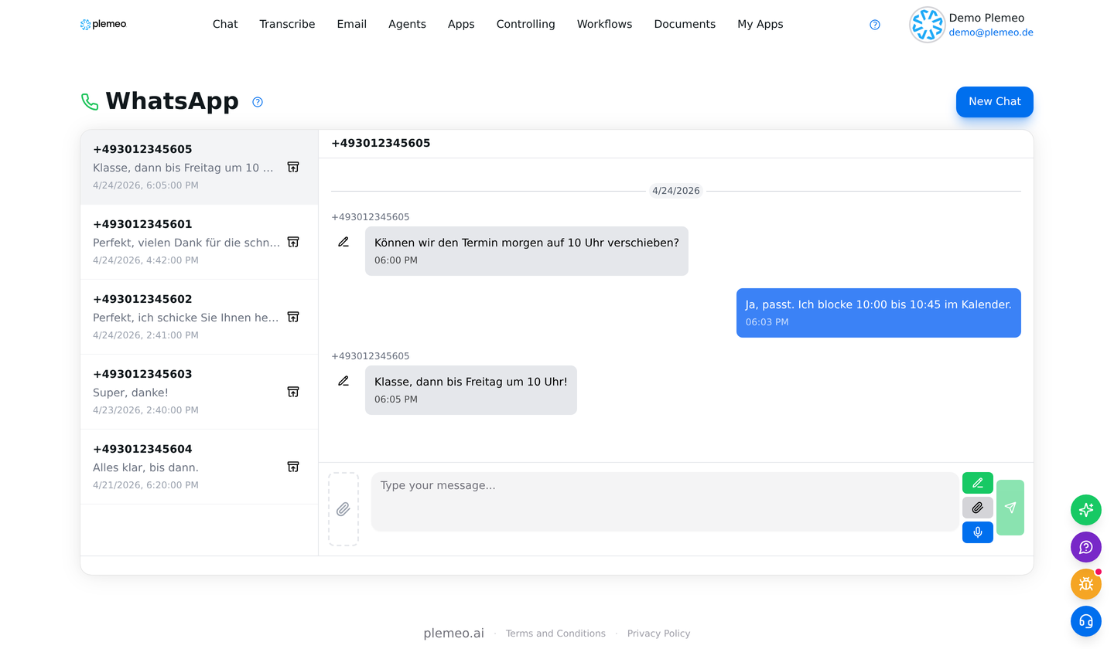Click the pencil icon beside 'Können wir den Termin' message

point(343,242)
